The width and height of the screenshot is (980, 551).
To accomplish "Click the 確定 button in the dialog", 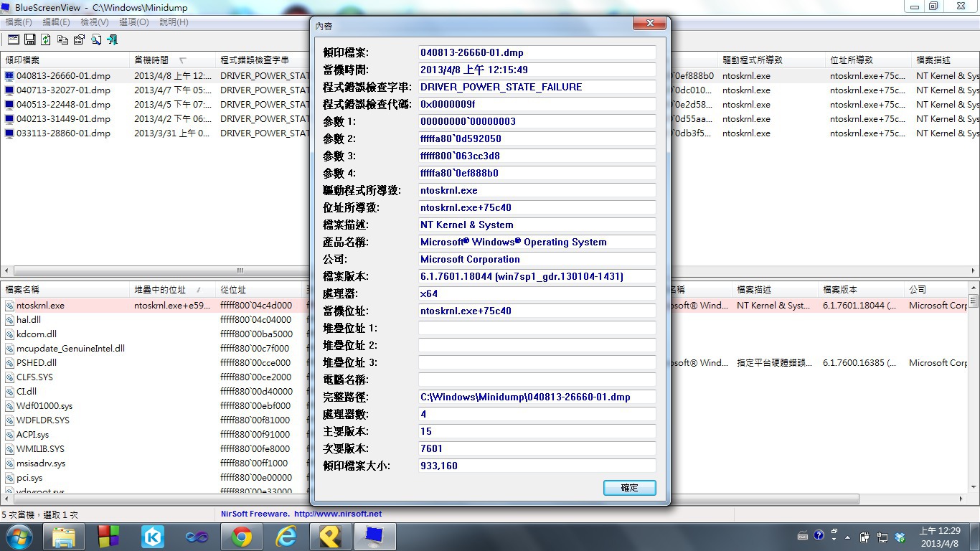I will pos(629,488).
